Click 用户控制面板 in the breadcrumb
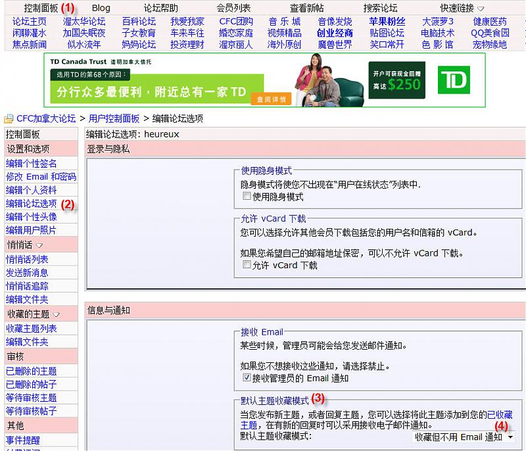526x451 pixels. [x=114, y=119]
